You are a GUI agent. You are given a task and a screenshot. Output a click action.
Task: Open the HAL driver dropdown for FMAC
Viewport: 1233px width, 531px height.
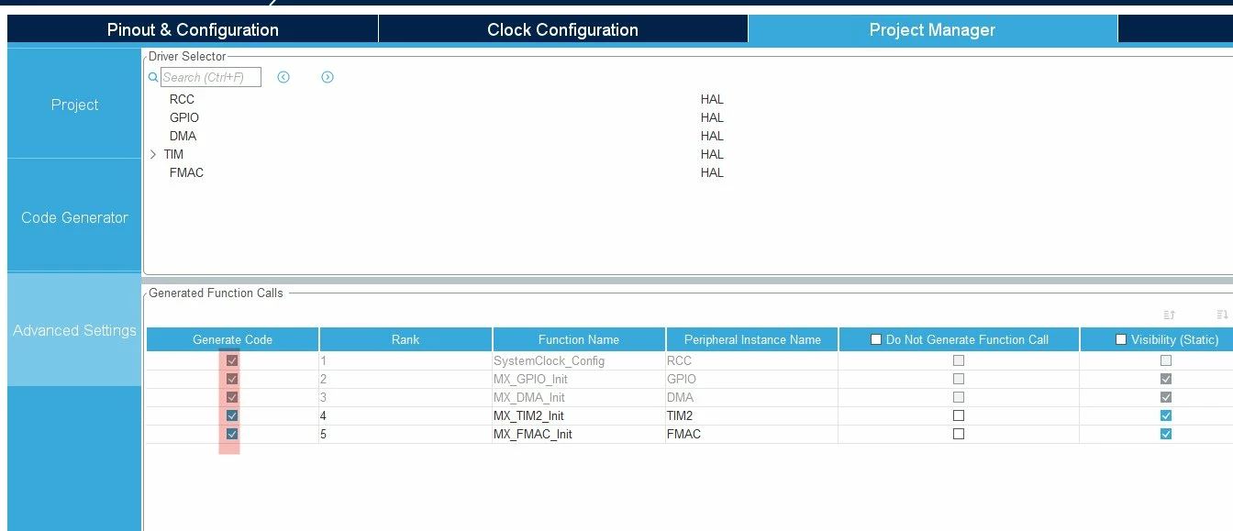pyautogui.click(x=712, y=172)
